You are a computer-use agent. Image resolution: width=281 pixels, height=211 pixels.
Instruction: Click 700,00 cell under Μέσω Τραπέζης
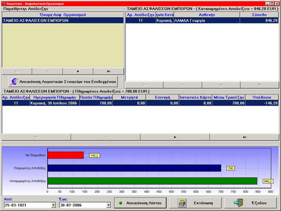(229, 103)
